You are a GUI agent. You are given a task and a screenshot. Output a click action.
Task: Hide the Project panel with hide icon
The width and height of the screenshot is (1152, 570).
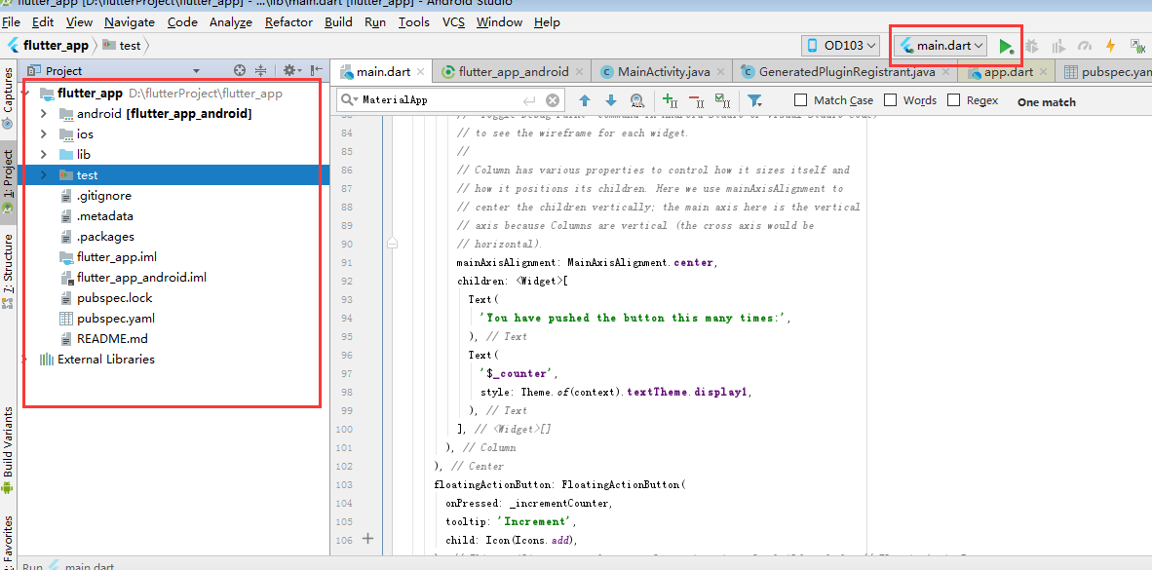[x=317, y=70]
